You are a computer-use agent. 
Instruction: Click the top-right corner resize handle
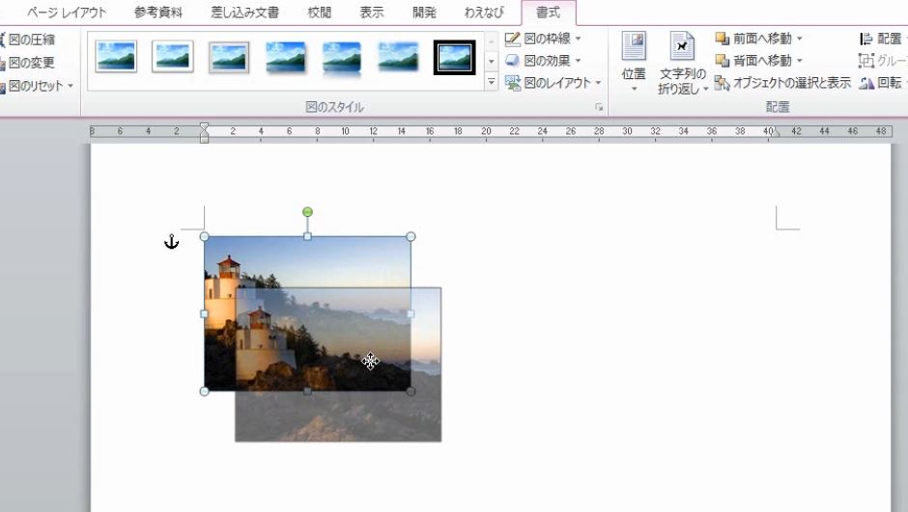411,236
